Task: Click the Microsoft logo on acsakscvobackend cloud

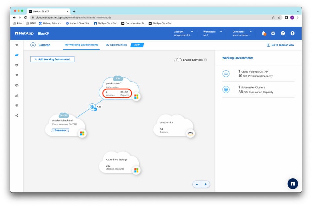Action: point(82,133)
